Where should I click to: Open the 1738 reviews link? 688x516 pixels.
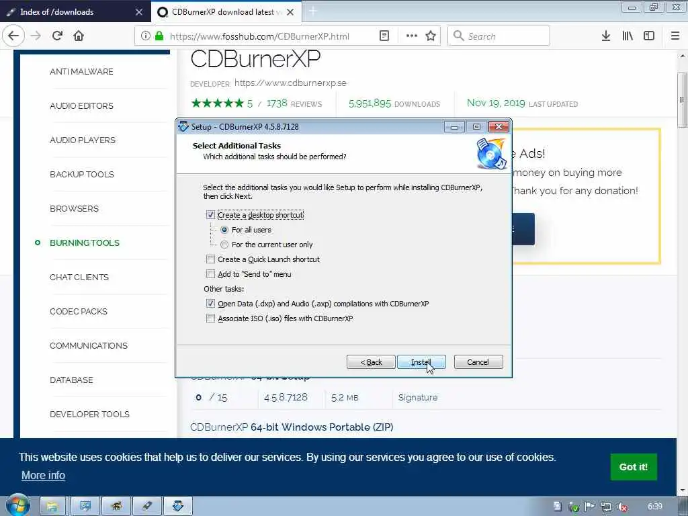tap(294, 103)
